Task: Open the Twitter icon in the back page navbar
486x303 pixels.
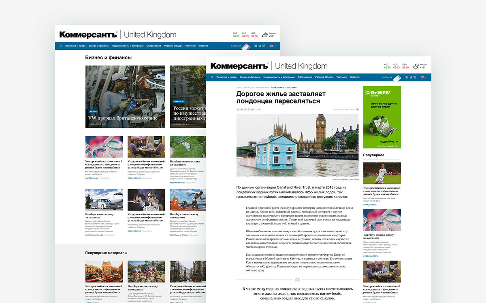Action: tap(260, 46)
